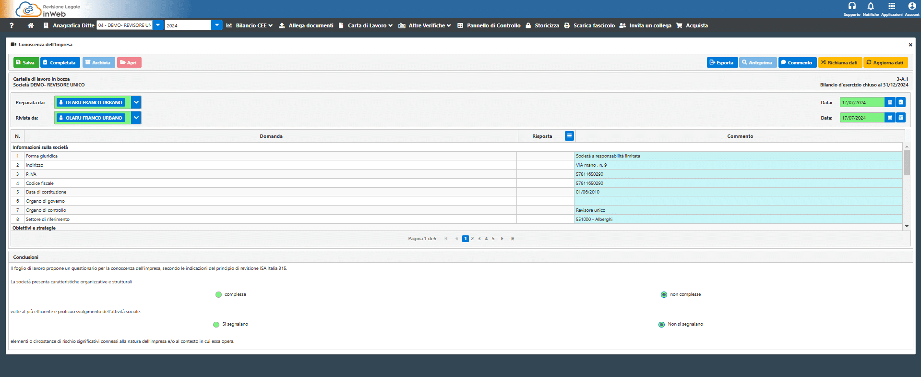Open calendar picker for Preparata da date

(890, 102)
